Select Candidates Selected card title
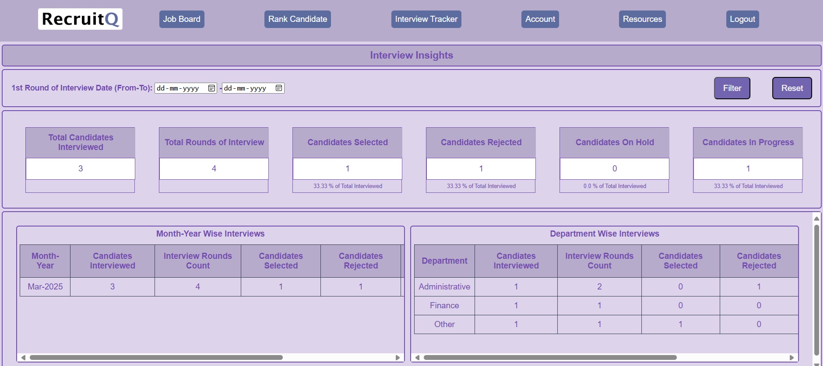The width and height of the screenshot is (823, 366). click(348, 143)
